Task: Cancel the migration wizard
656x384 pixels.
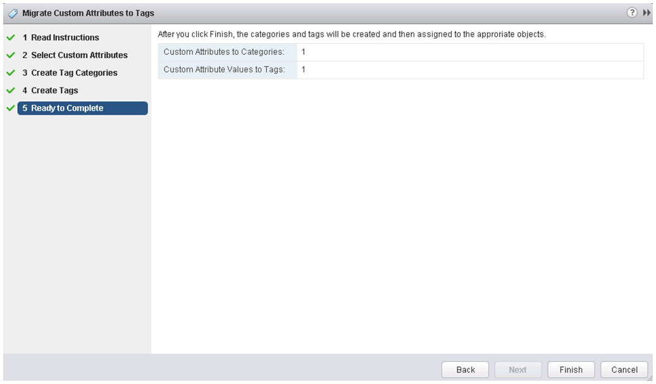Action: 624,370
